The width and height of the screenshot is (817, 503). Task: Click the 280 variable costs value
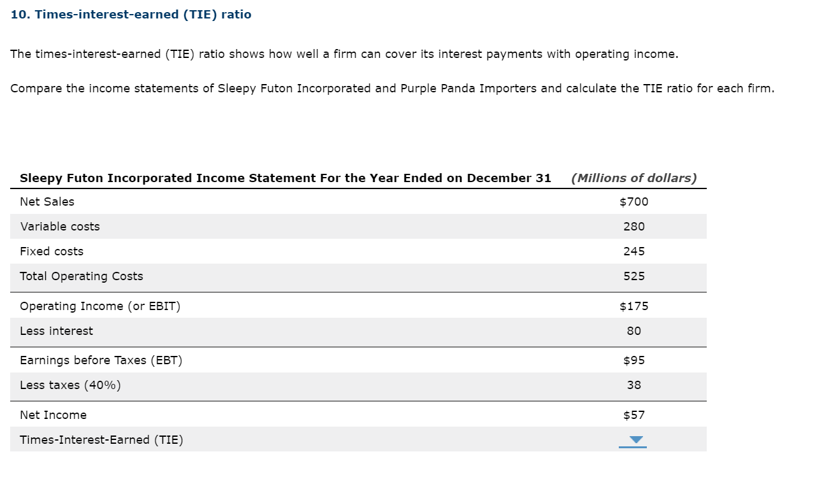(633, 227)
